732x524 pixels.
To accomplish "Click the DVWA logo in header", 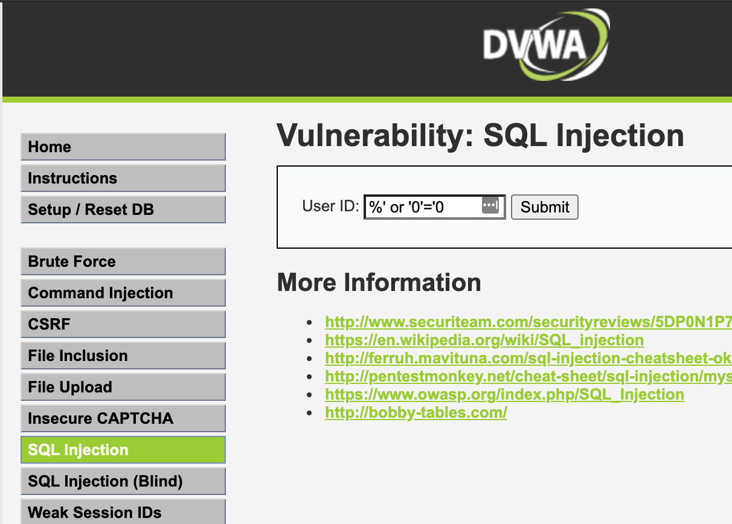I will pos(547,44).
